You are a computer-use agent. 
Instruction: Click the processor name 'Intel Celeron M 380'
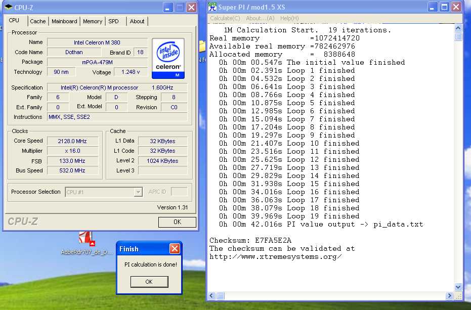pyautogui.click(x=97, y=42)
